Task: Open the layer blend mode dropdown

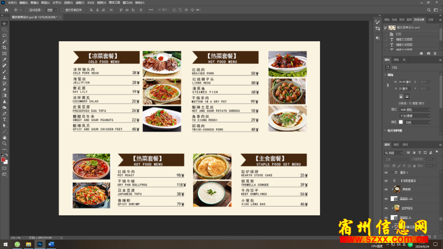Action: tap(397, 159)
